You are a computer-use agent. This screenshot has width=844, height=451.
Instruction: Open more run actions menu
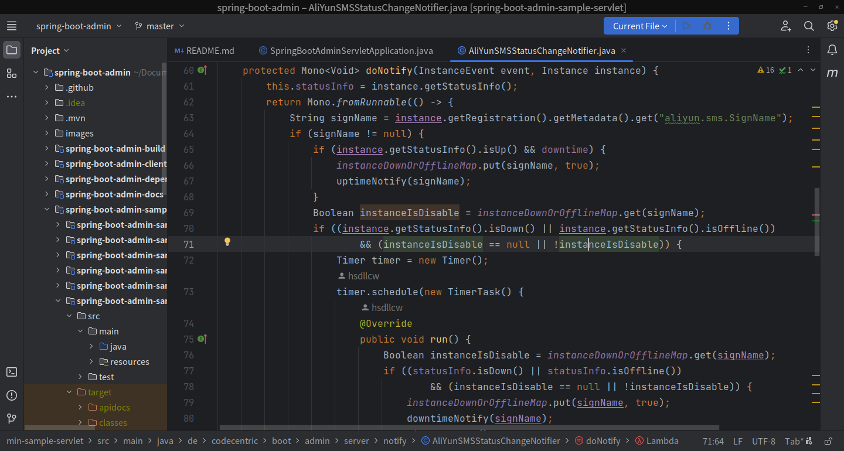tap(729, 26)
